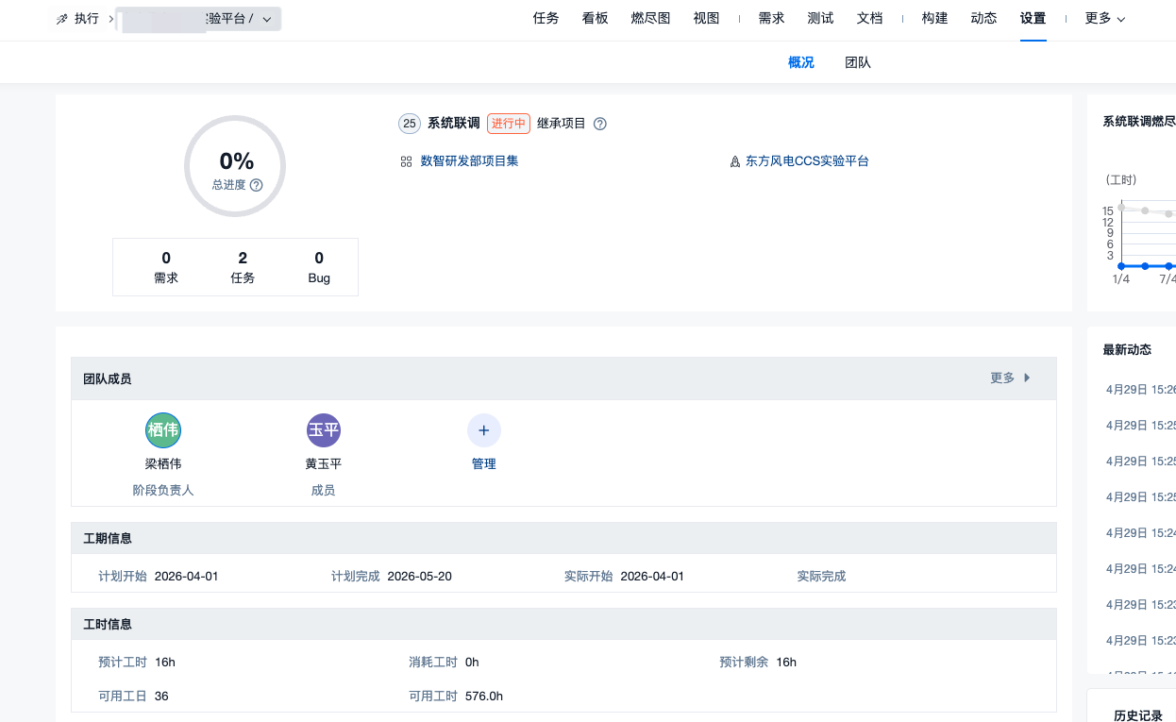Screen dimensions: 1176x722
Task: Expand the 更多 dropdown menu
Action: click(1105, 19)
